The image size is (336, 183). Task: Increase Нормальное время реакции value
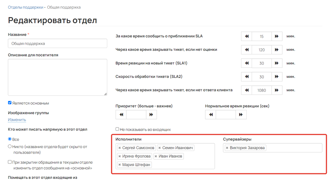coord(241,115)
